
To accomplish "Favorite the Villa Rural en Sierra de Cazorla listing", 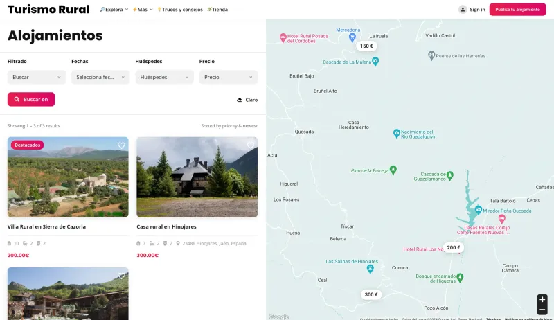I will [121, 145].
